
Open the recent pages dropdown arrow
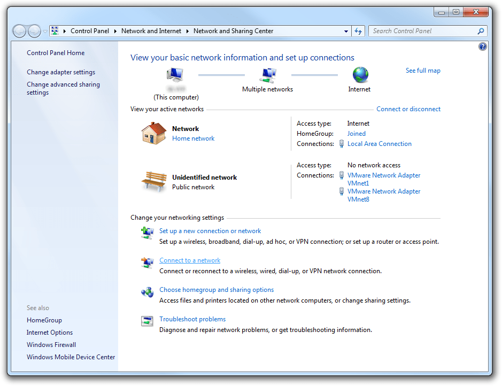click(45, 32)
